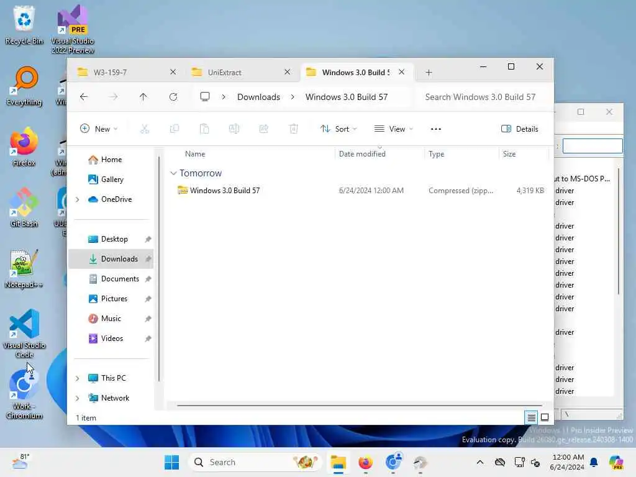
Task: Open Copilot Preview in system tray
Action: coord(617,462)
